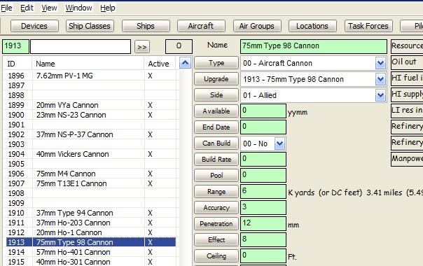Select row 1896 7.62mm PV-1 MG
The height and width of the screenshot is (266, 423).
[91, 76]
